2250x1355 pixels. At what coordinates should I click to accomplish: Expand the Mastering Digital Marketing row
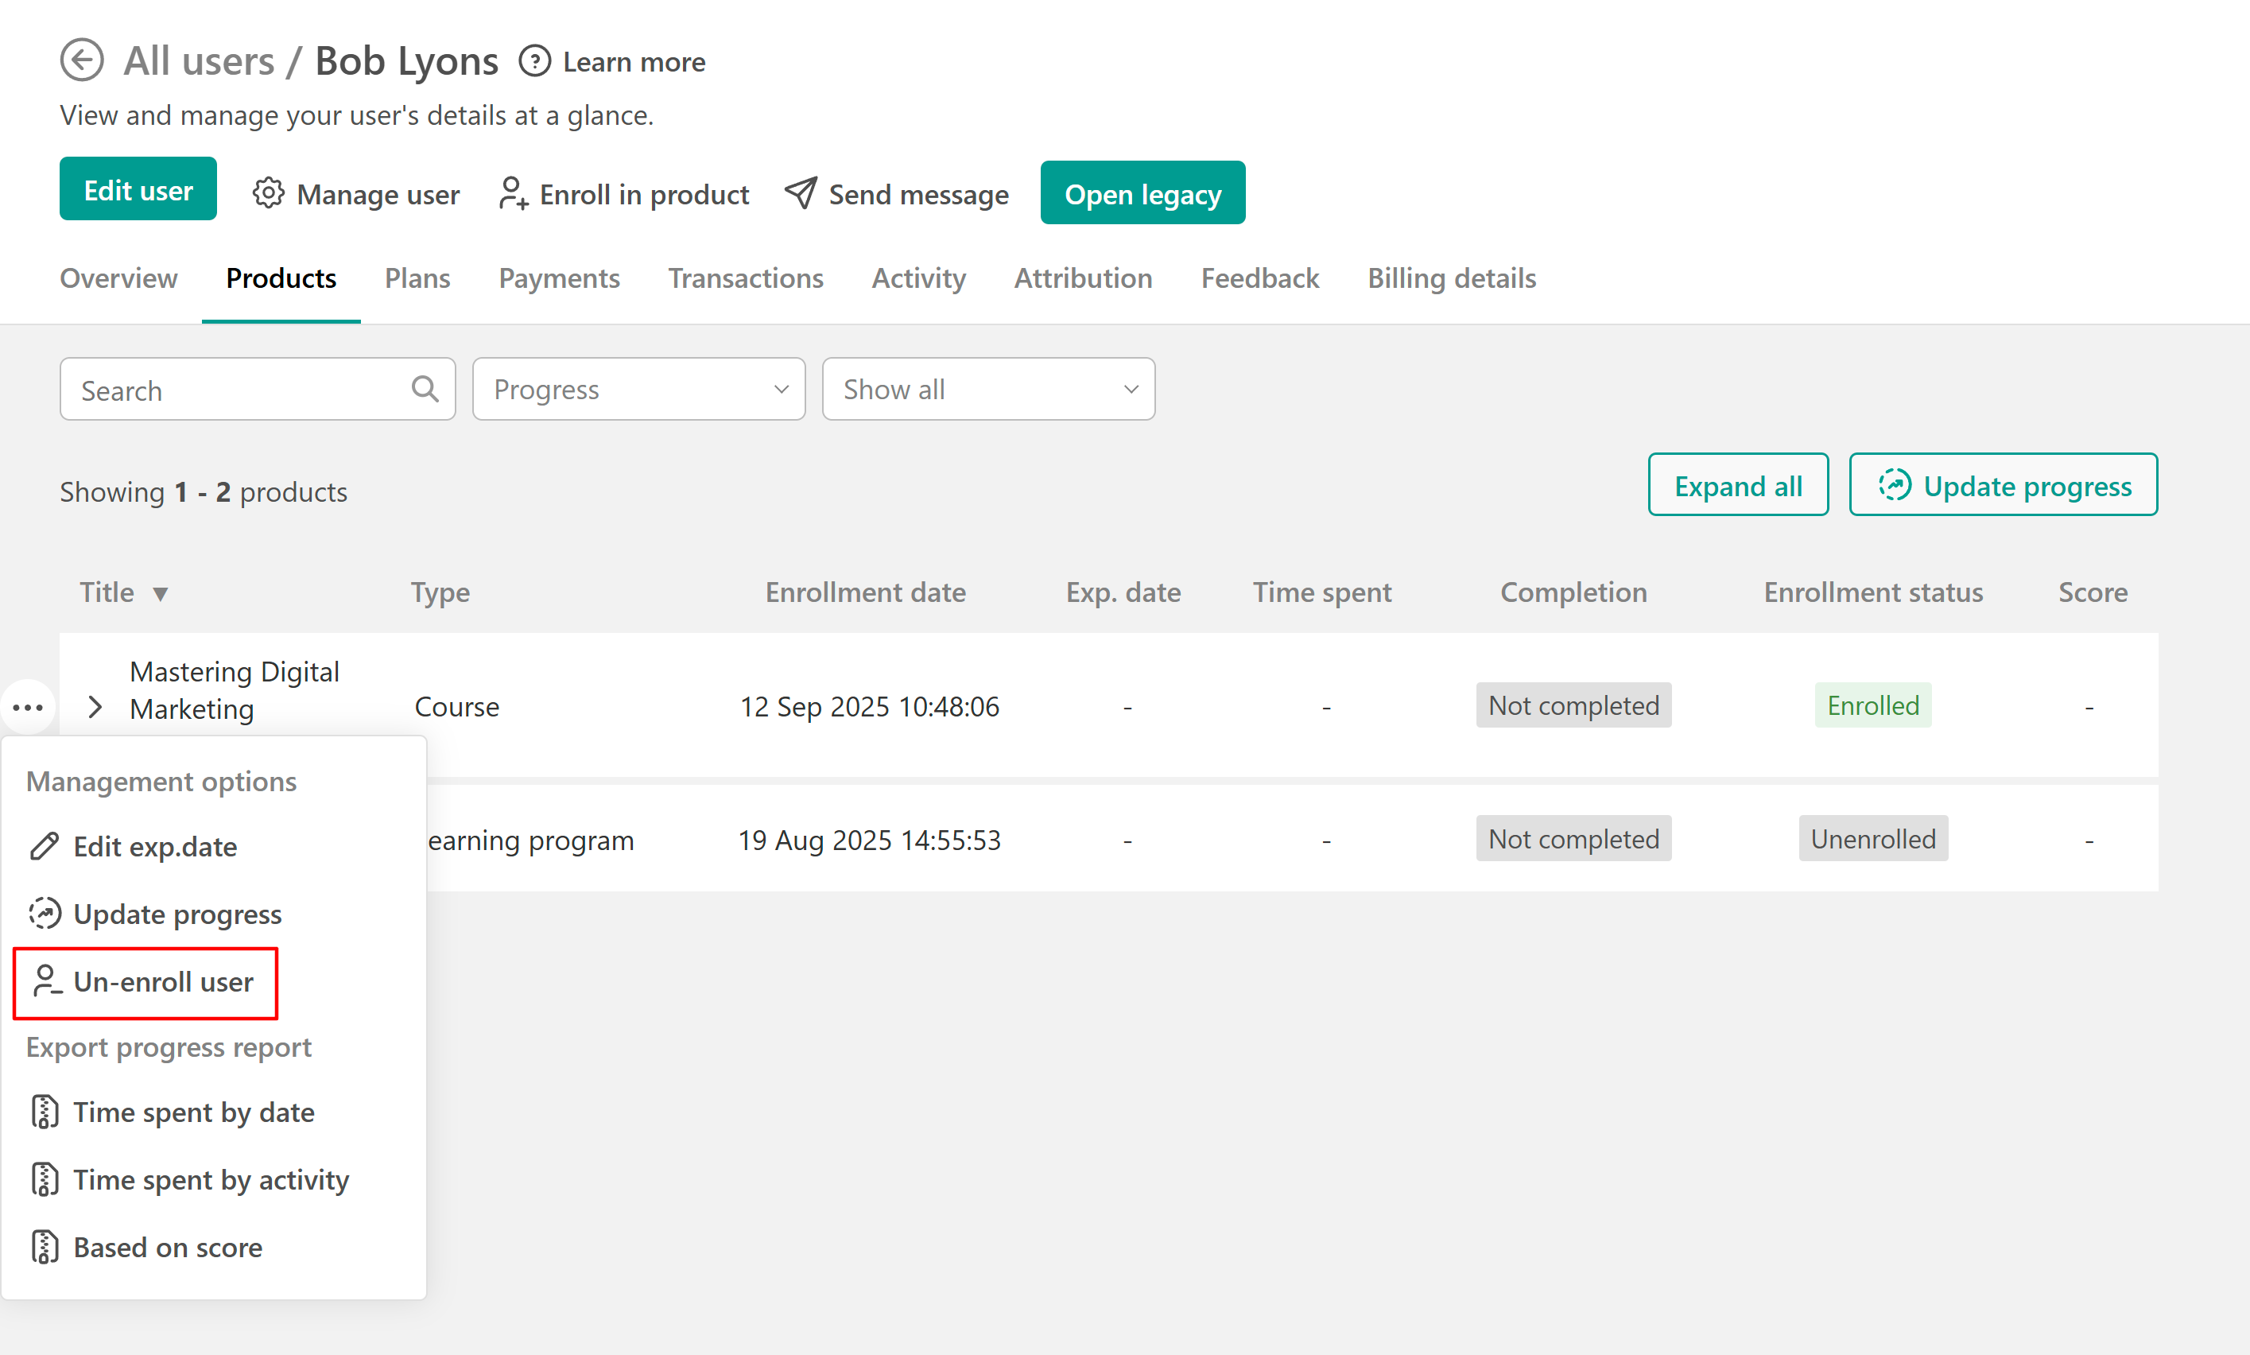click(95, 707)
